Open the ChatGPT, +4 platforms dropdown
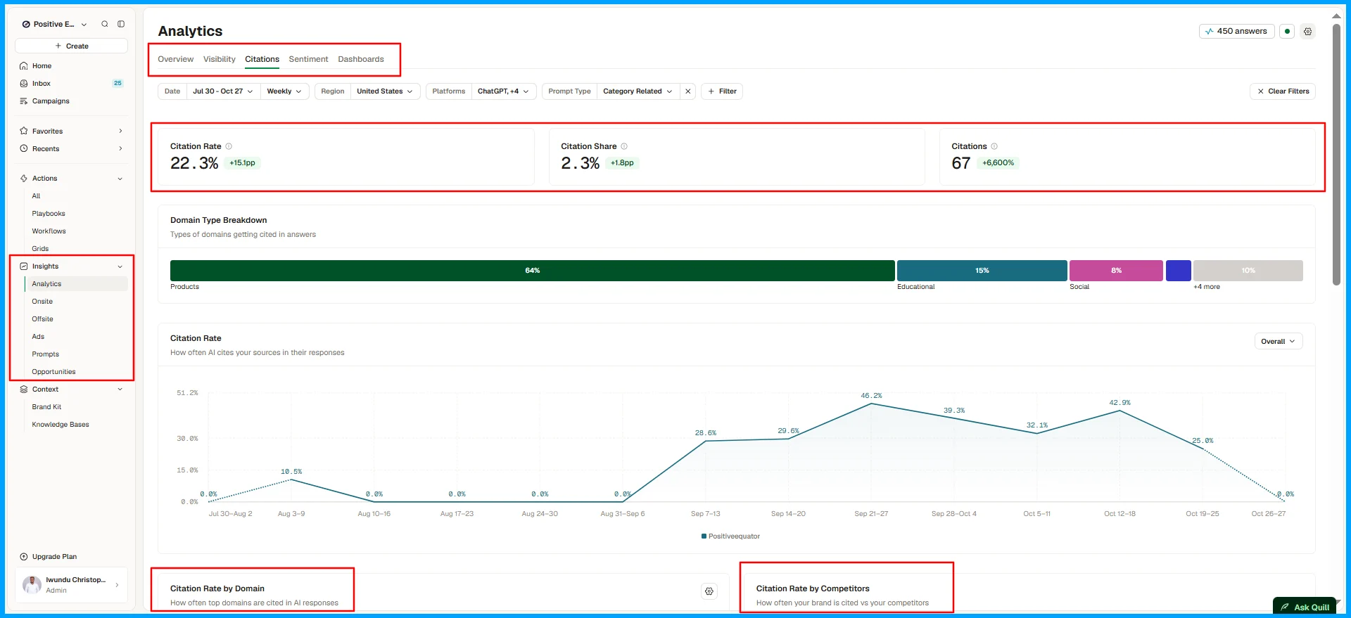 (503, 91)
